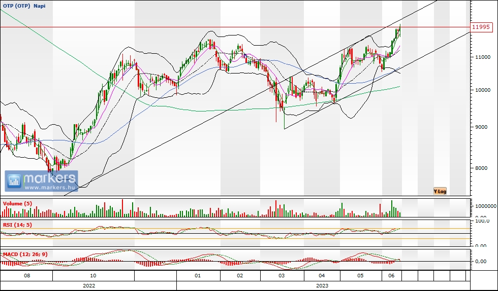Click month 01 on the time axis
Screen dimensions: 498x291
pyautogui.click(x=198, y=276)
